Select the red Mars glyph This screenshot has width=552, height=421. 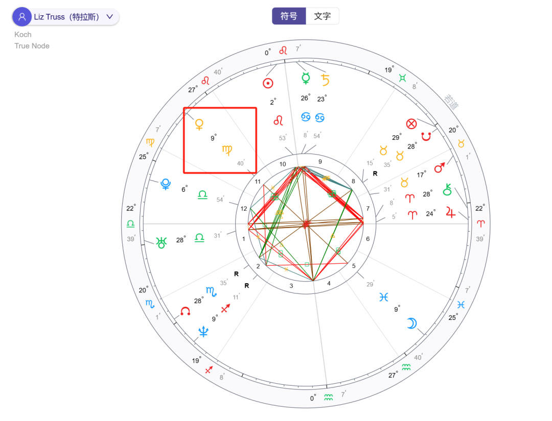click(x=440, y=167)
